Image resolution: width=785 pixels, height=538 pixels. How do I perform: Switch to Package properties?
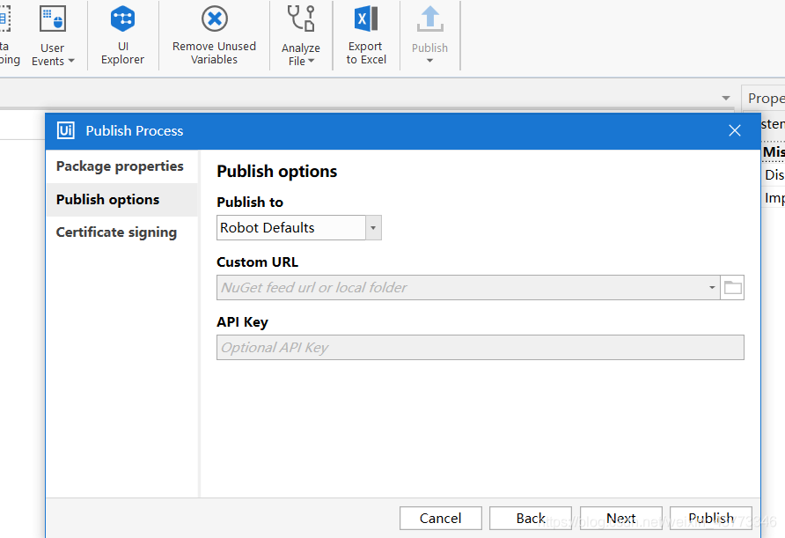coord(120,166)
